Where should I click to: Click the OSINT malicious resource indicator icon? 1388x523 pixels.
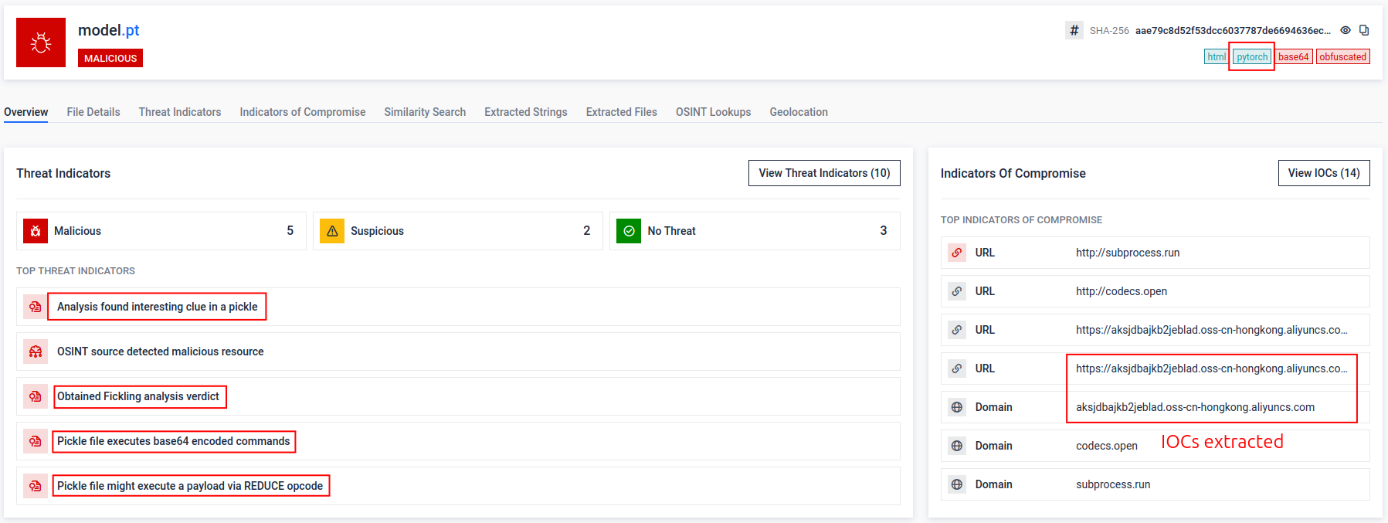click(36, 351)
